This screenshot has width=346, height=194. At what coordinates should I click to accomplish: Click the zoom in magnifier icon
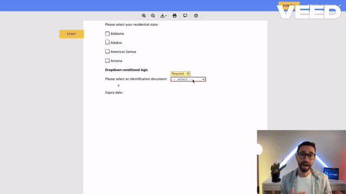[x=144, y=16]
